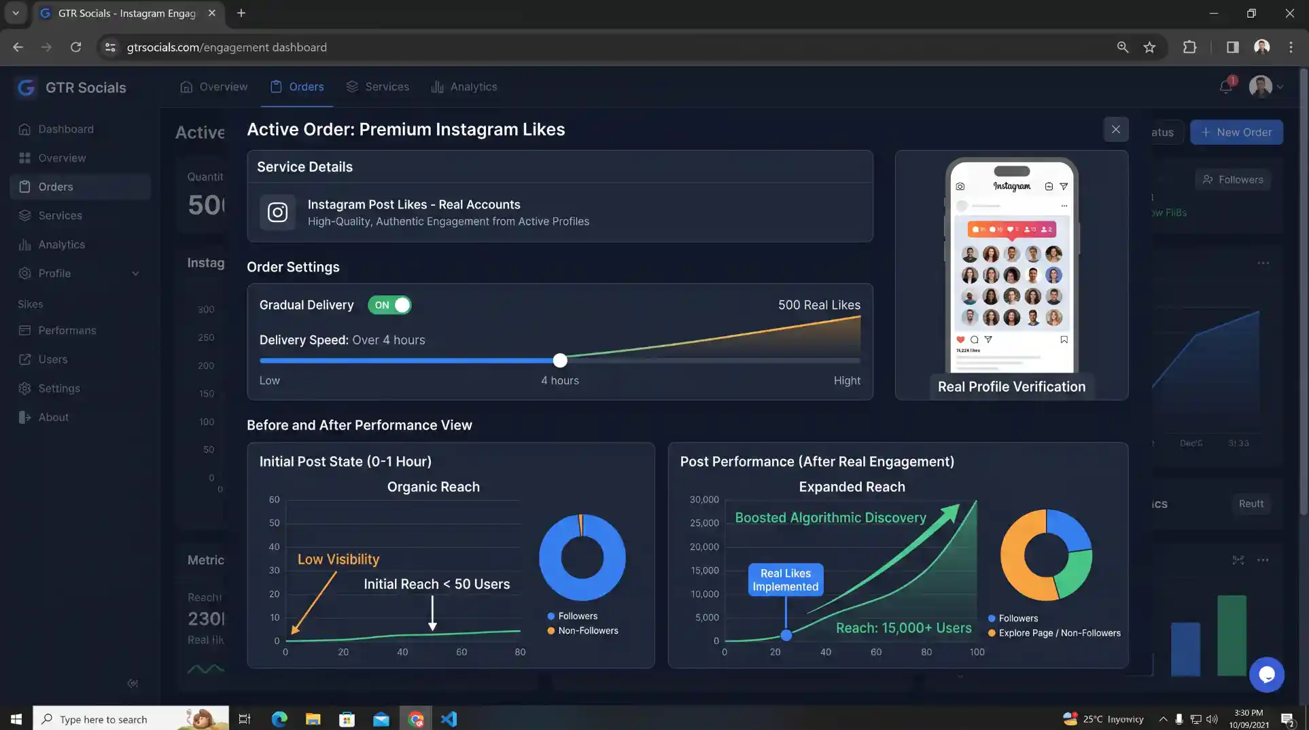This screenshot has width=1309, height=730.
Task: Click the Low end of delivery slider
Action: coord(269,380)
